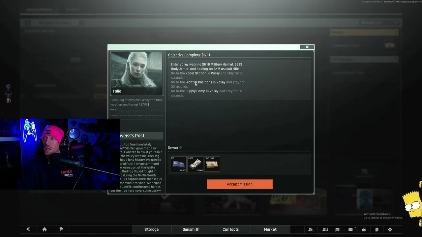This screenshot has width=422, height=237.
Task: Click the 'AKM assault rifle' objective text
Action: coord(226,69)
